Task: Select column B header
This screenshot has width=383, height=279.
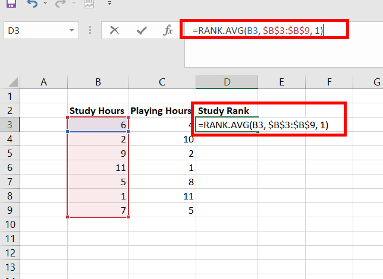Action: coord(98,82)
